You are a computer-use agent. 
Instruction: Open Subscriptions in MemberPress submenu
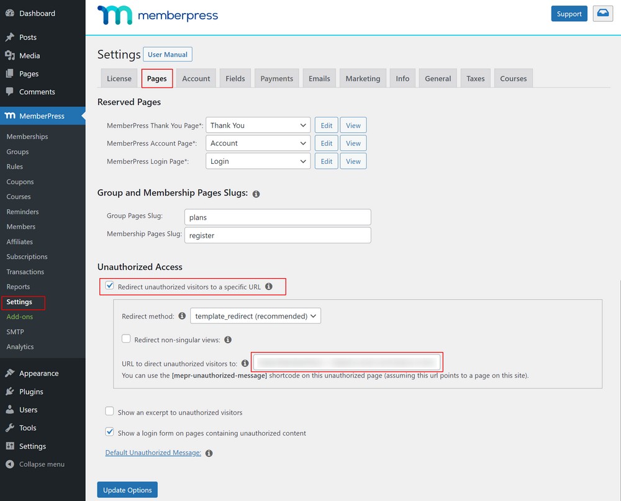click(x=27, y=256)
